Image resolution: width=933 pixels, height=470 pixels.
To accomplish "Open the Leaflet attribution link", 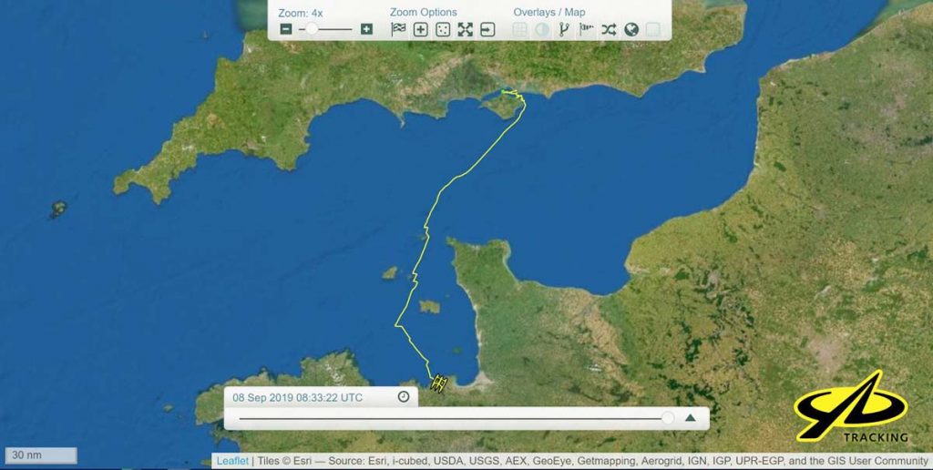I will (x=231, y=461).
